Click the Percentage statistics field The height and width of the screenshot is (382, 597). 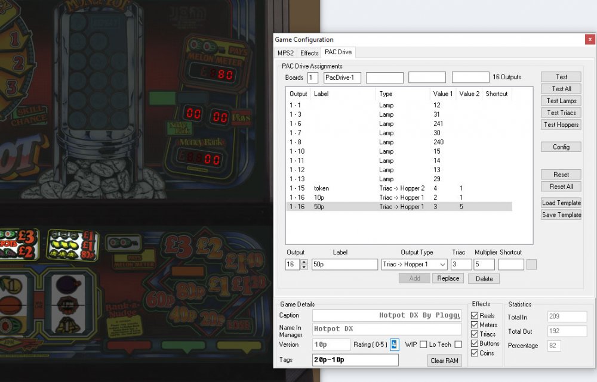(x=554, y=346)
